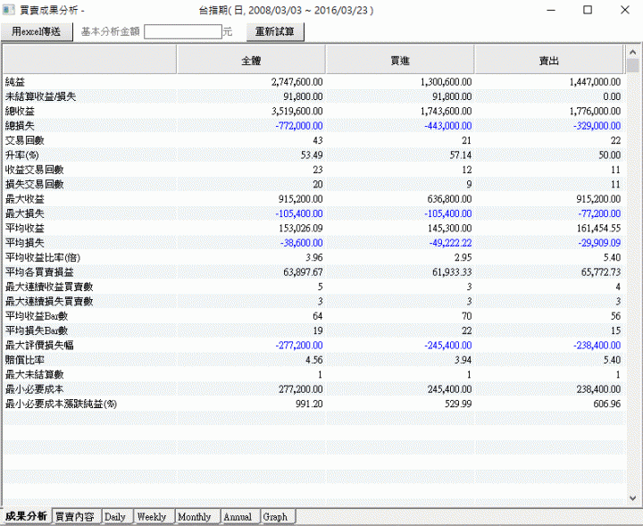Show the Graph tab
Screen dimensions: 643x526
pos(276,516)
